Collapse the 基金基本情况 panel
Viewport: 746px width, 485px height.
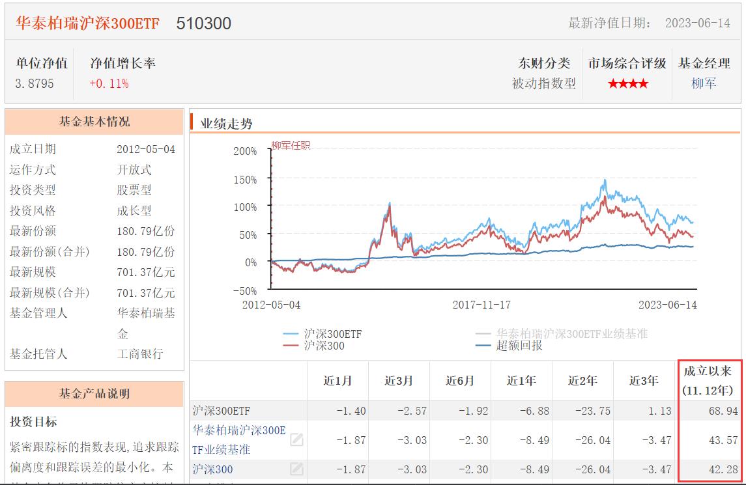pos(95,122)
